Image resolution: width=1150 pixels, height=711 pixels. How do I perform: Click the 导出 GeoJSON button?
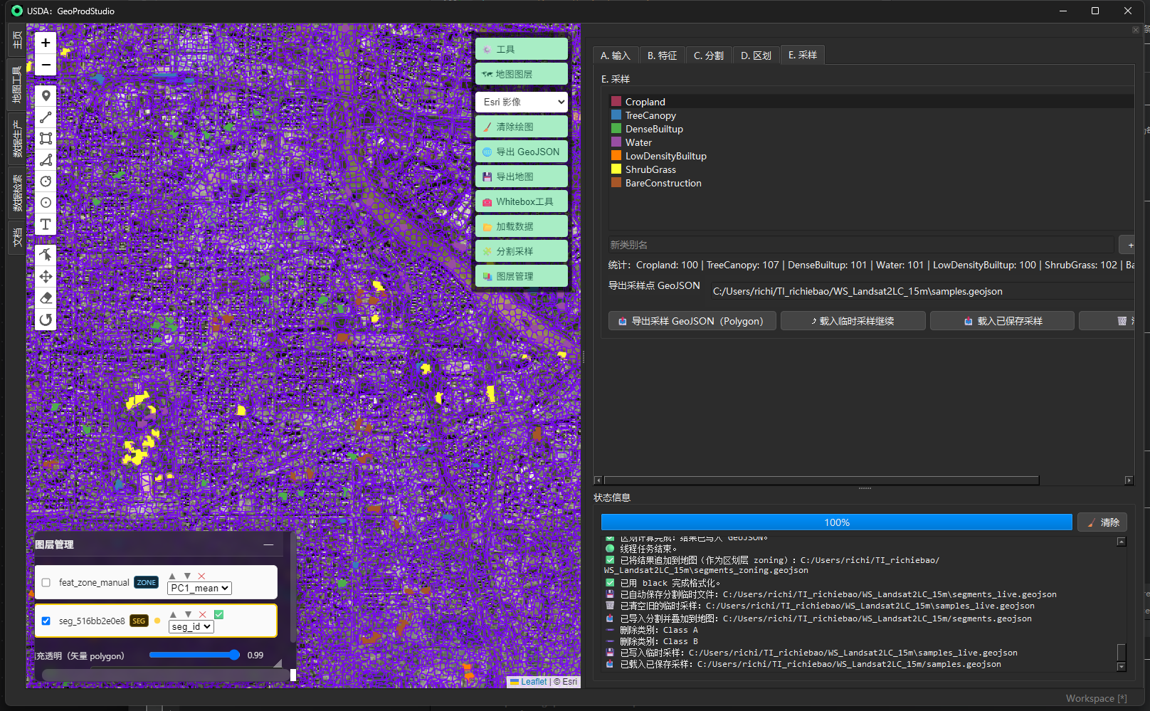pos(521,151)
